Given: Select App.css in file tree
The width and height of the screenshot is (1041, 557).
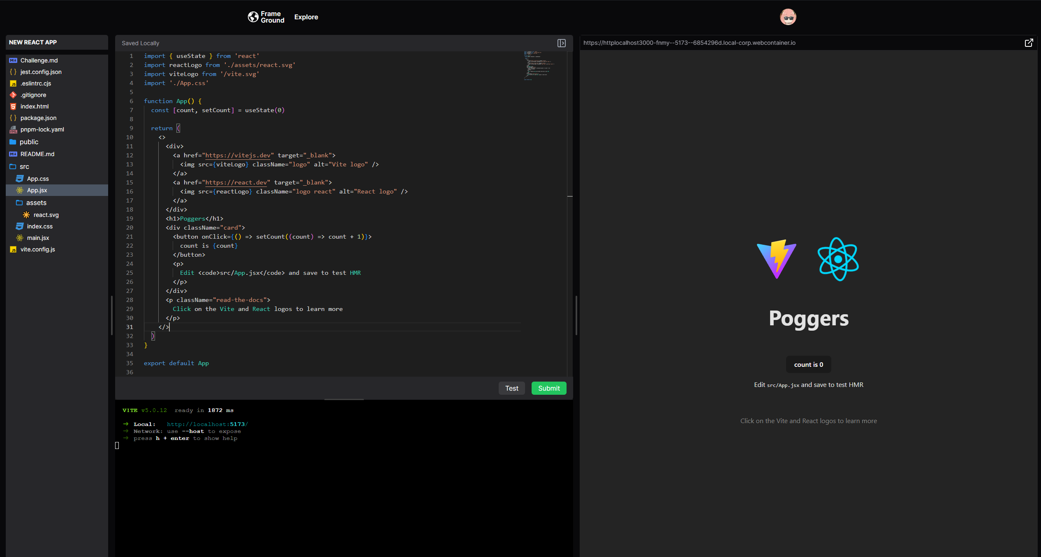Looking at the screenshot, I should point(38,179).
